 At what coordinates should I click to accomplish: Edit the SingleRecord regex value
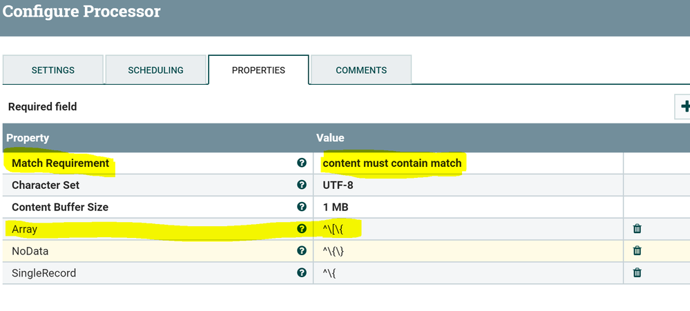[330, 273]
